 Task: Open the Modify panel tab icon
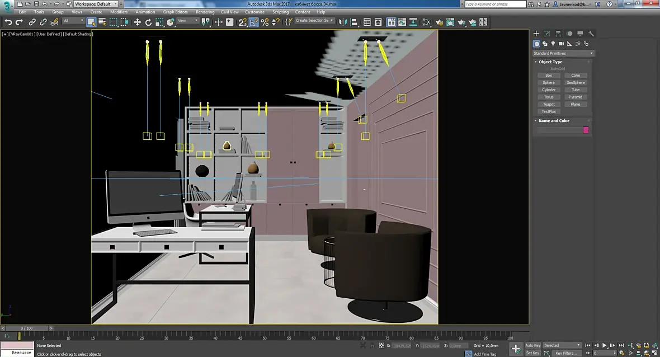coord(547,34)
